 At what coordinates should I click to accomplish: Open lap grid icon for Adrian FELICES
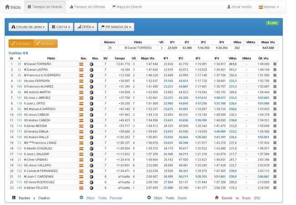(275, 188)
